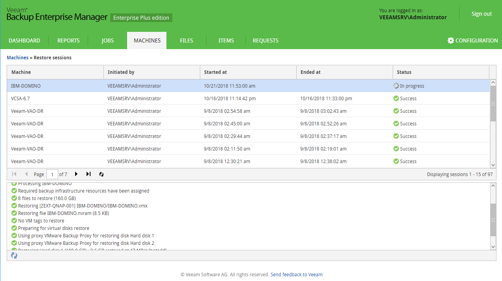502x281 pixels.
Task: Click check icon beside 'Required backup infrastructure resources'
Action: [14, 191]
